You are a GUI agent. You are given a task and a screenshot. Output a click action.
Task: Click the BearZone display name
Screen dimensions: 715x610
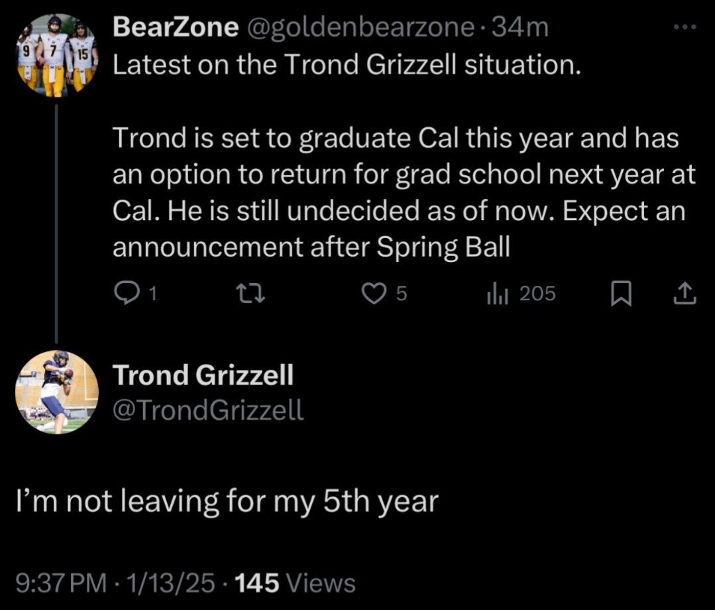[176, 27]
